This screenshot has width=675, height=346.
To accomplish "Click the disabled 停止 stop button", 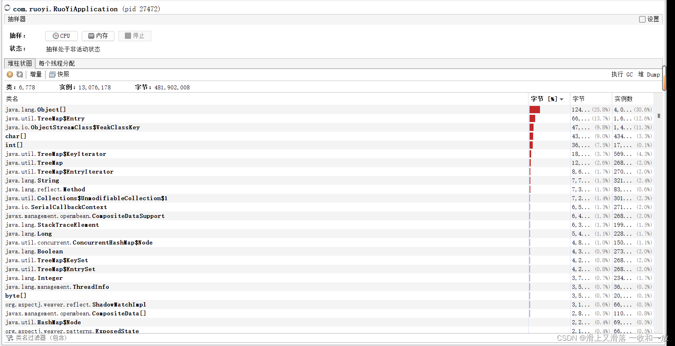I will (x=135, y=36).
